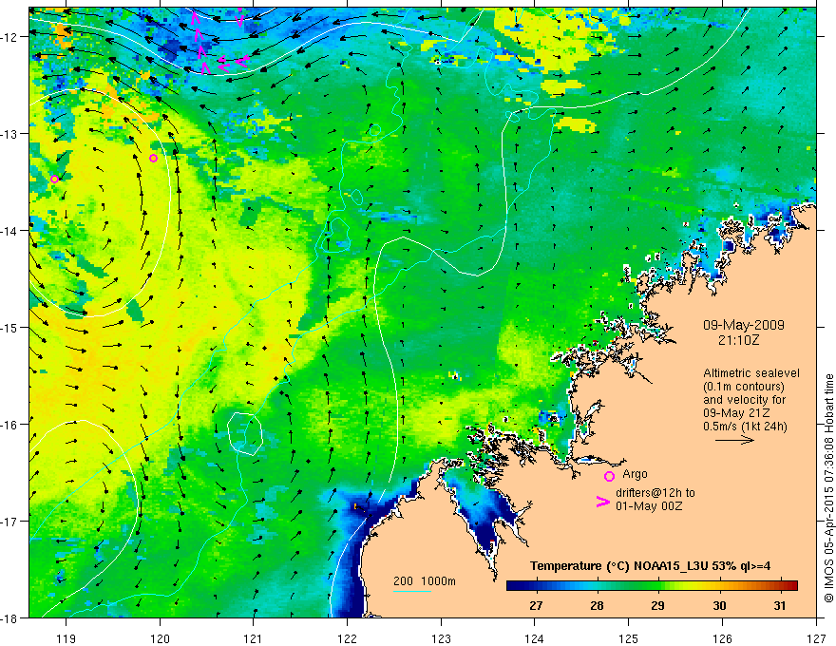Click the downward-pointing magenta drifter marker at top
Image resolution: width=836 pixels, height=646 pixels.
tap(240, 20)
